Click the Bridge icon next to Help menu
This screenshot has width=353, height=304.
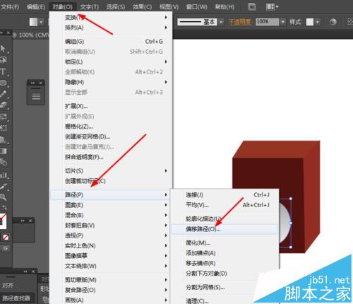click(252, 7)
